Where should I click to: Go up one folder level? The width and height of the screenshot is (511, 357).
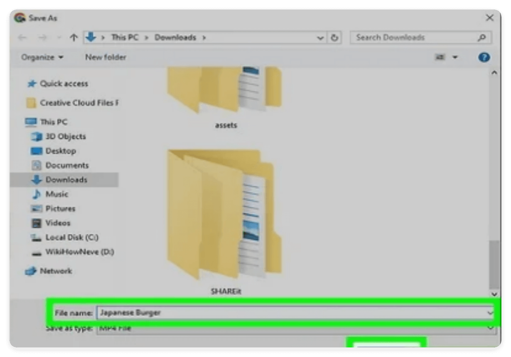73,37
